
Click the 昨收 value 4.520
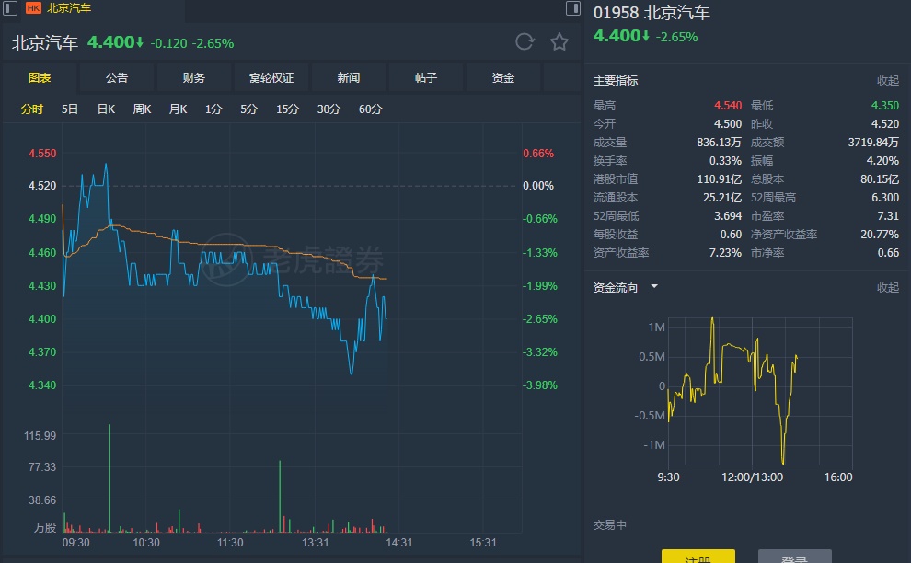tap(885, 124)
